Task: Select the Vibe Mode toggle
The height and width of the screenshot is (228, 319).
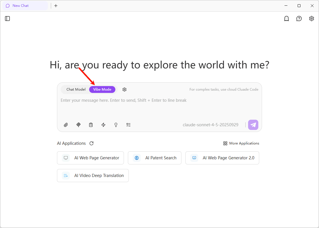Action: tap(102, 89)
